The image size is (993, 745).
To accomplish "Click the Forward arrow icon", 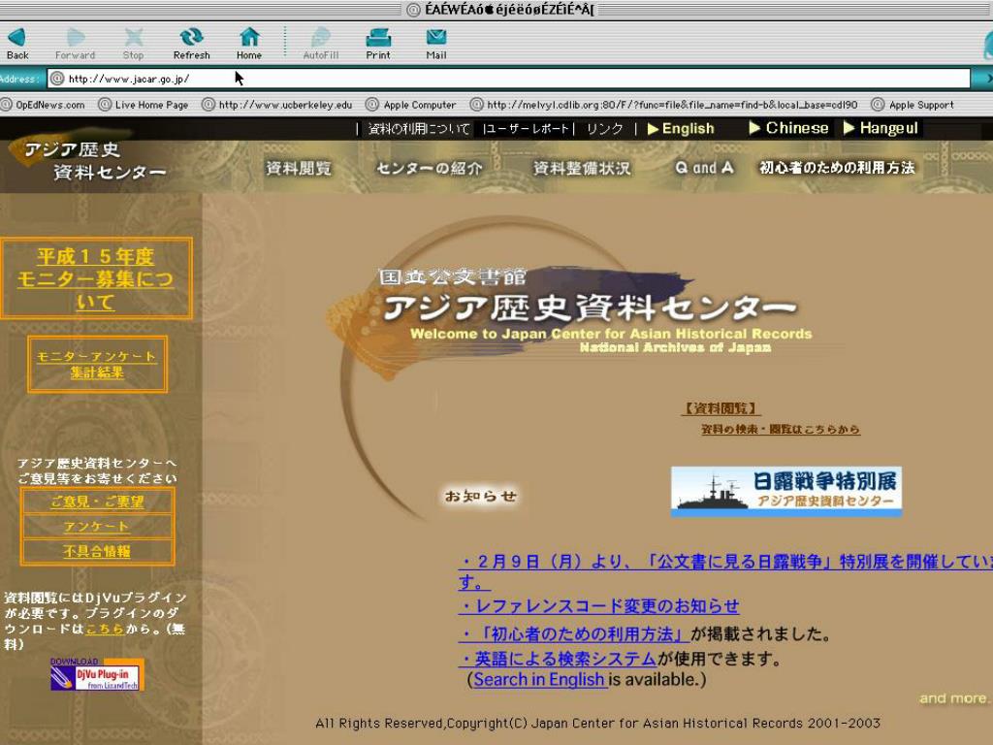I will 76,38.
